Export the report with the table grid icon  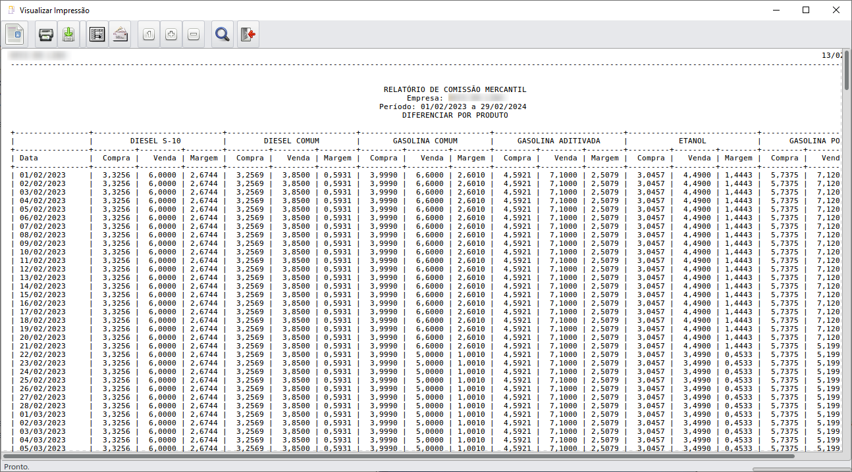click(x=97, y=34)
